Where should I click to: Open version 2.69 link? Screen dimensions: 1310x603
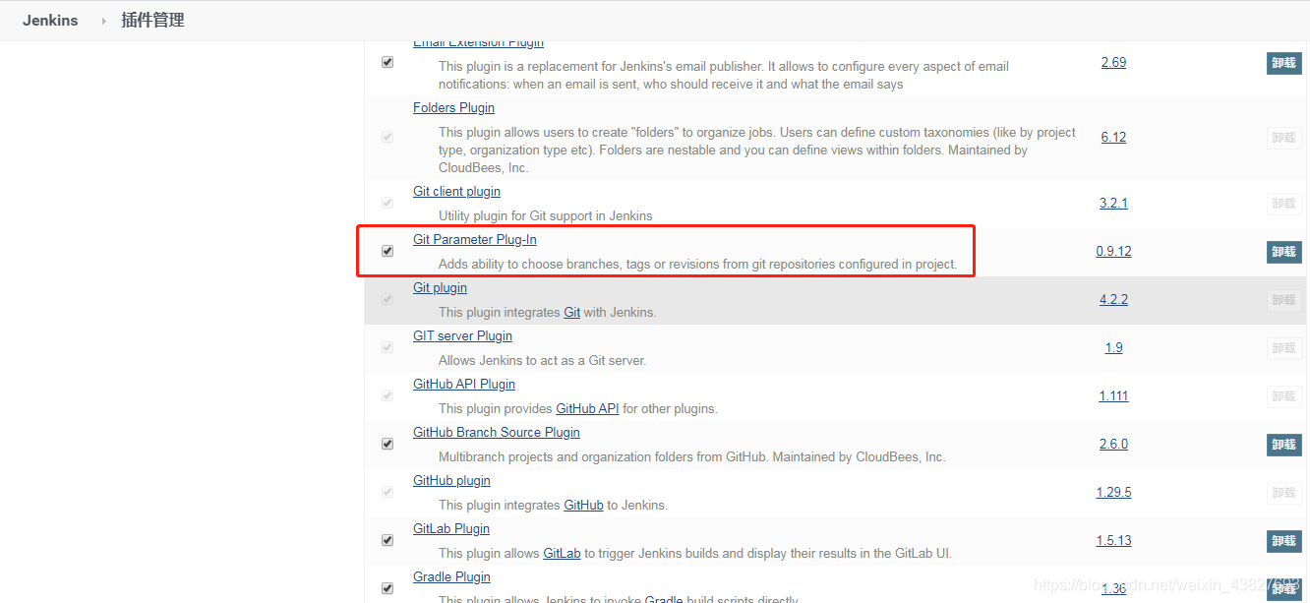1113,62
